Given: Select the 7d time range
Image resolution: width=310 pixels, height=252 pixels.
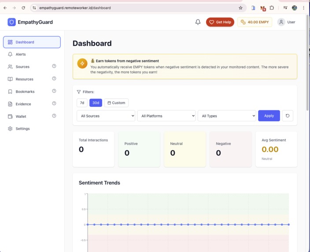Looking at the screenshot, I should click(x=82, y=103).
